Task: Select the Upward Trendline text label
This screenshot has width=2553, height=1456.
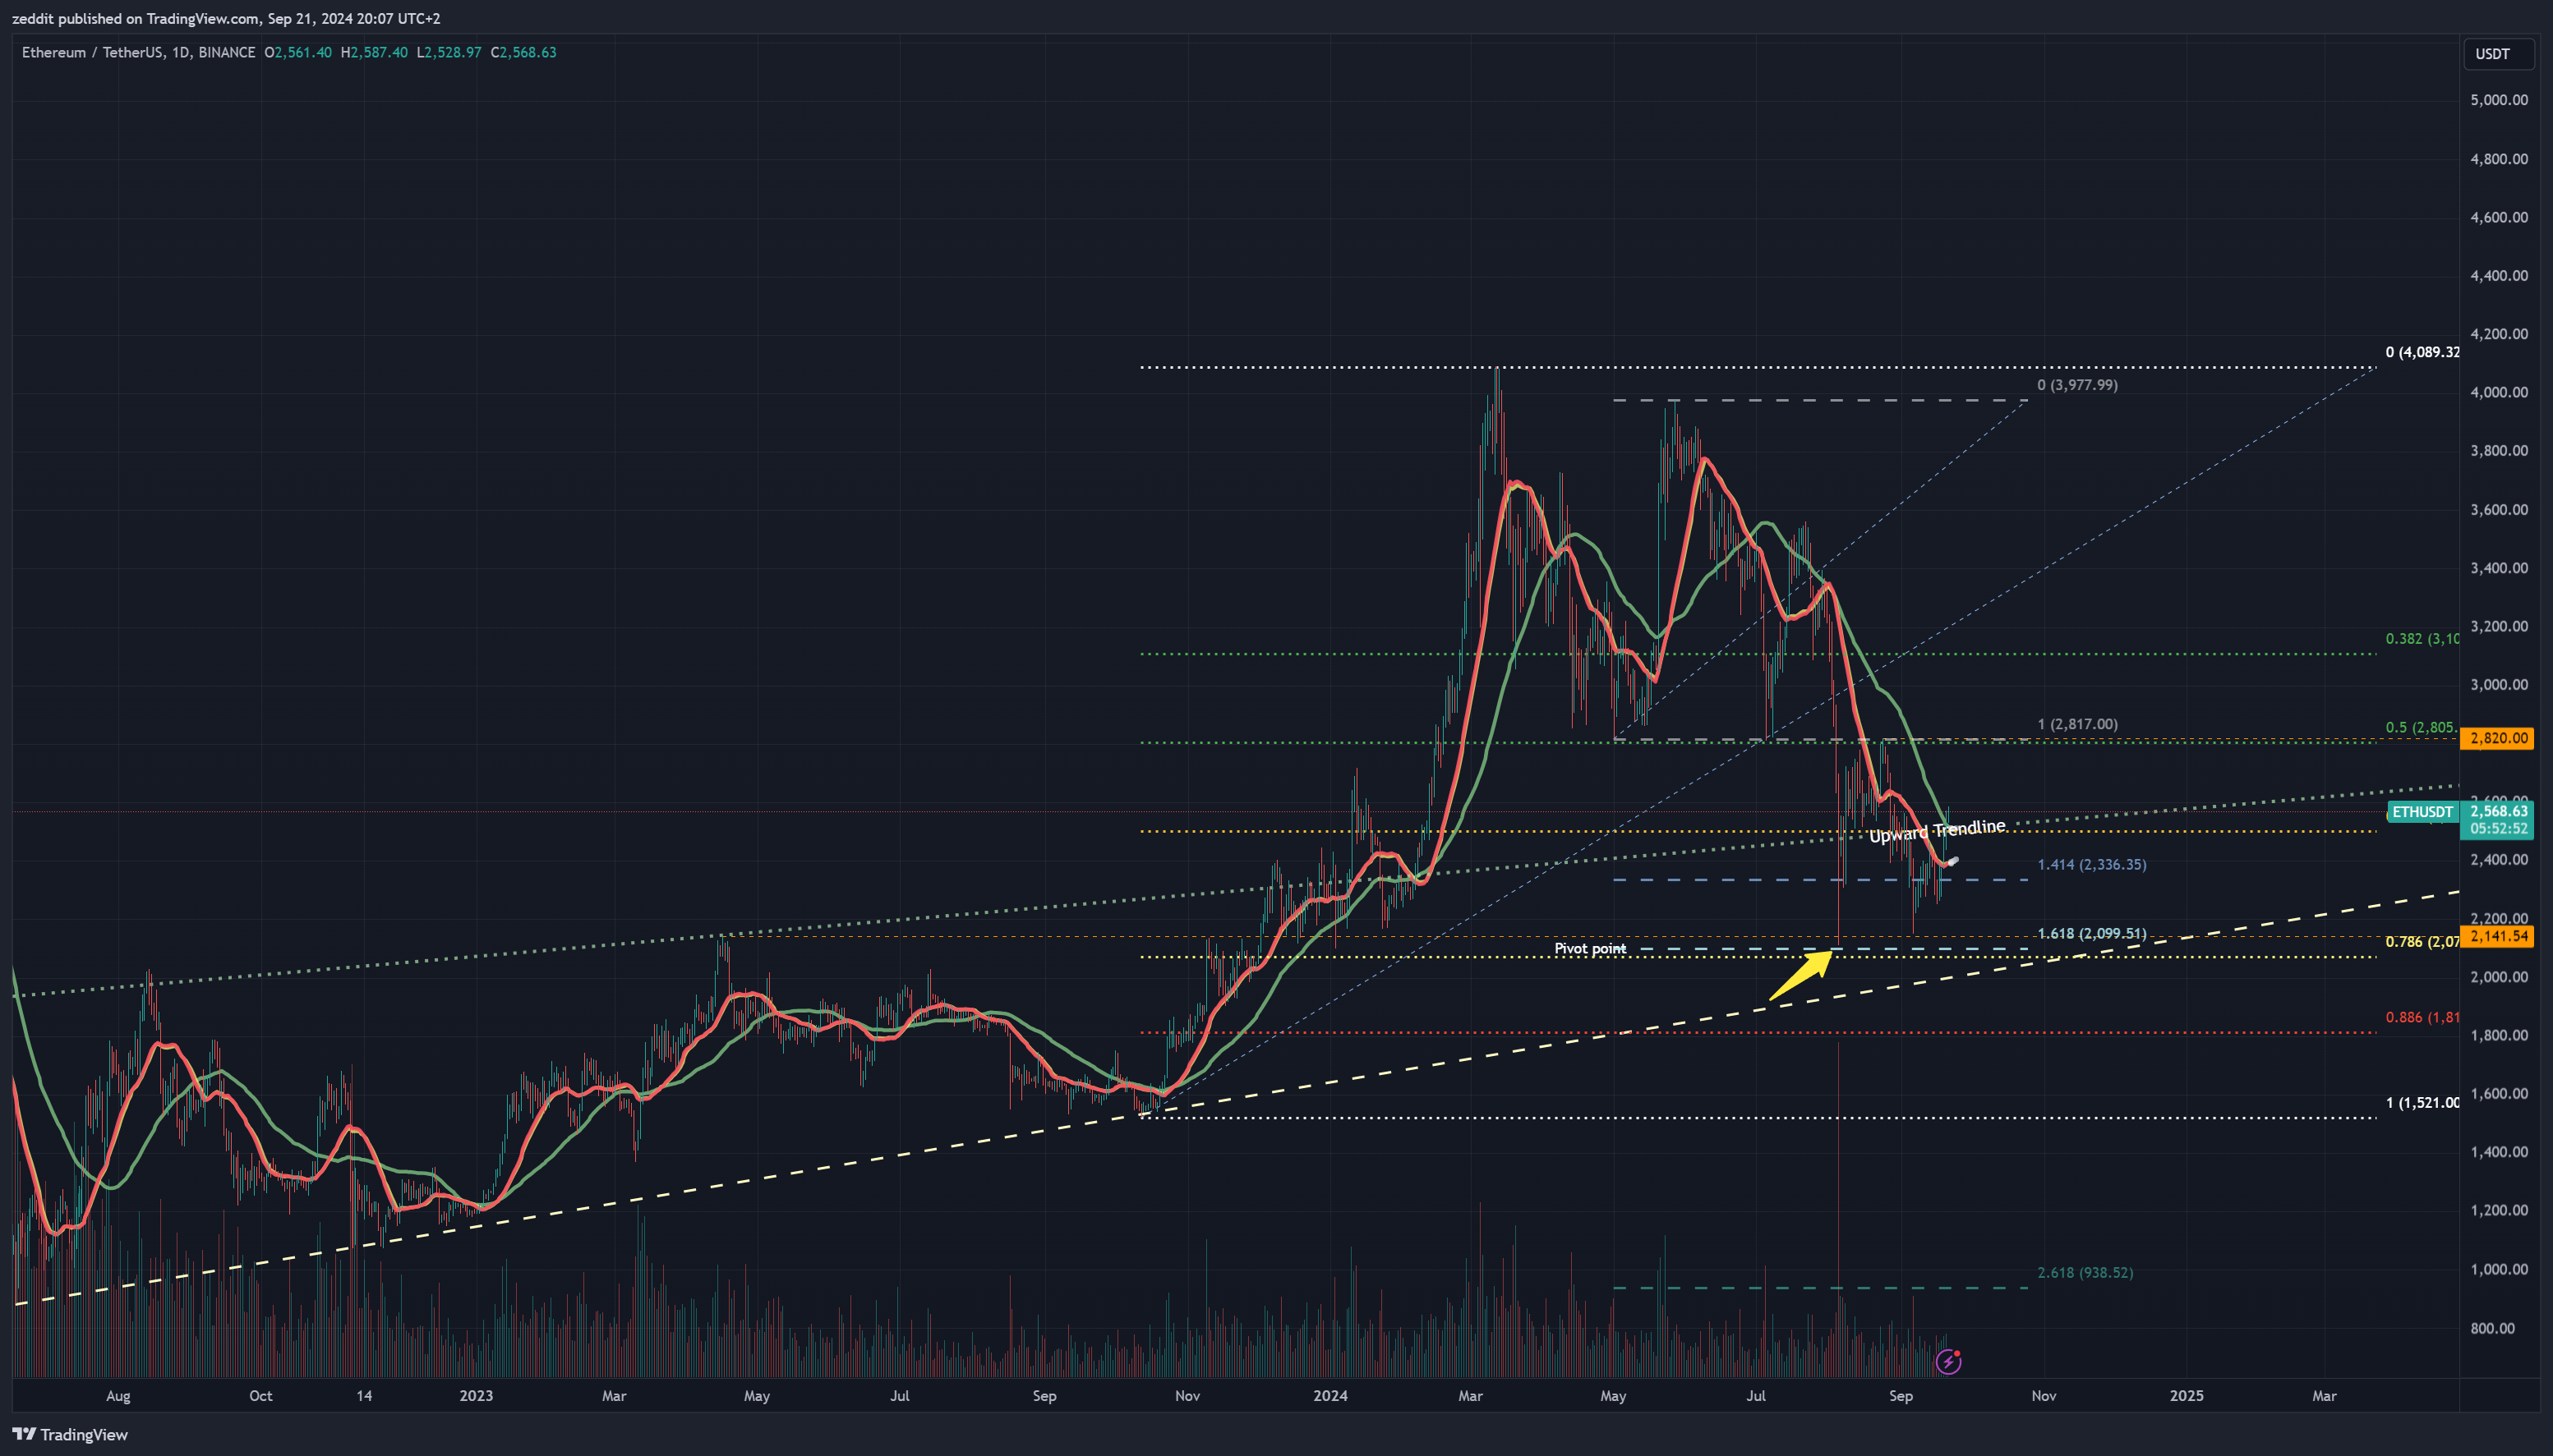Action: click(x=1937, y=830)
